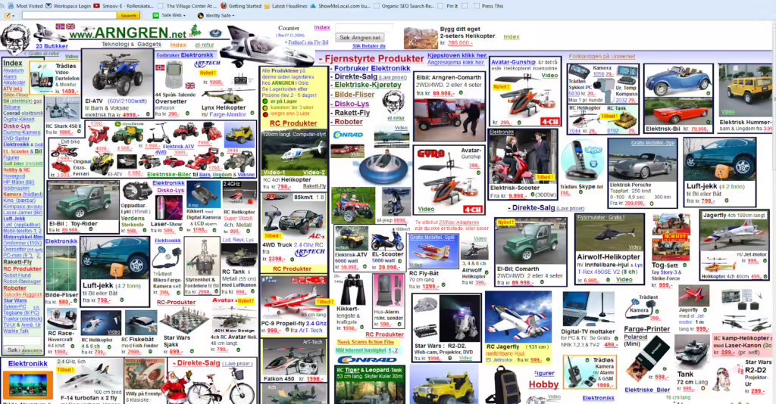Click the Art-Tech logo above Lynx Helikopter
776x404 pixels.
tap(207, 64)
